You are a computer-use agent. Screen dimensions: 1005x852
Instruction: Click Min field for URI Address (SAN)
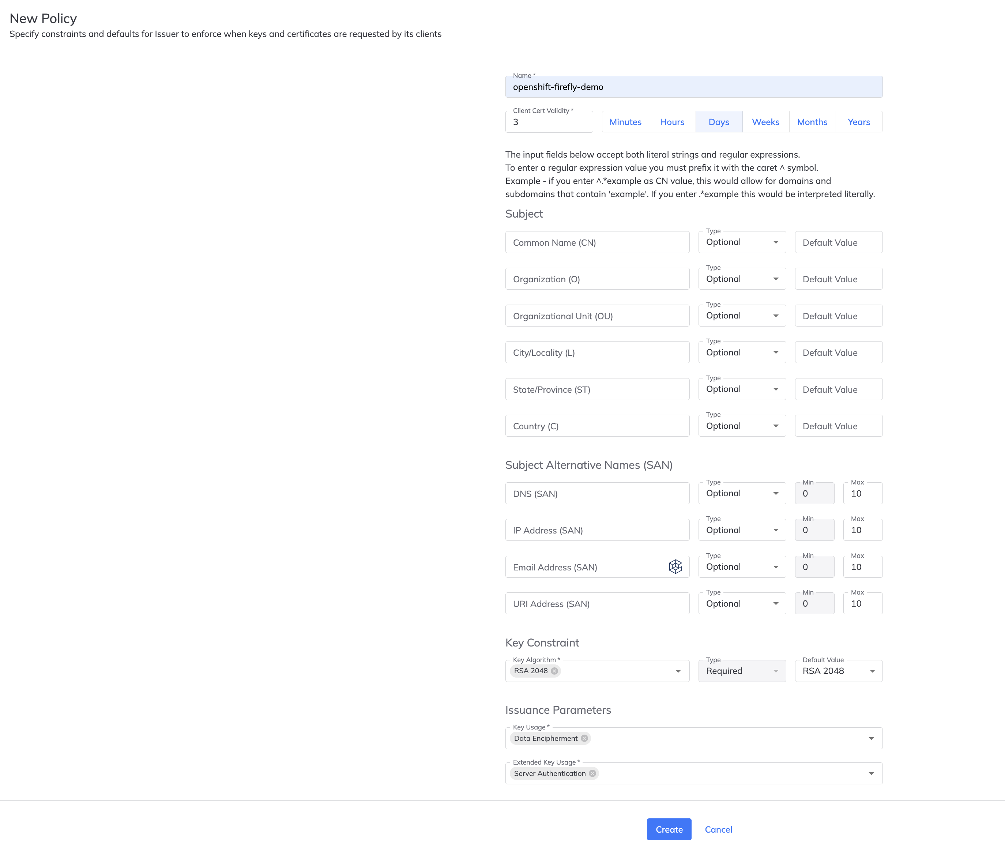(x=815, y=603)
